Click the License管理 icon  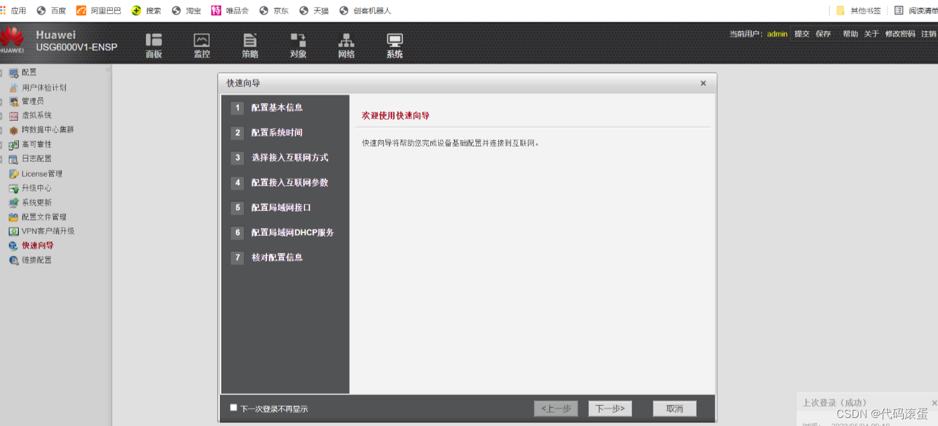tap(13, 174)
